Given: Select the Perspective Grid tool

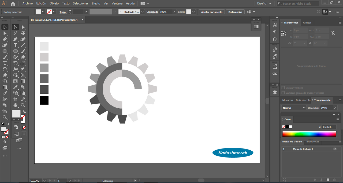Looking at the screenshot, I should pyautogui.click(x=23, y=75).
